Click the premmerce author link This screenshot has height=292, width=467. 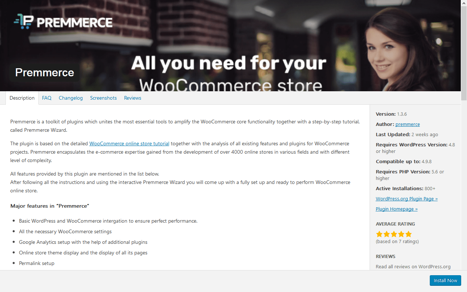[x=408, y=124]
